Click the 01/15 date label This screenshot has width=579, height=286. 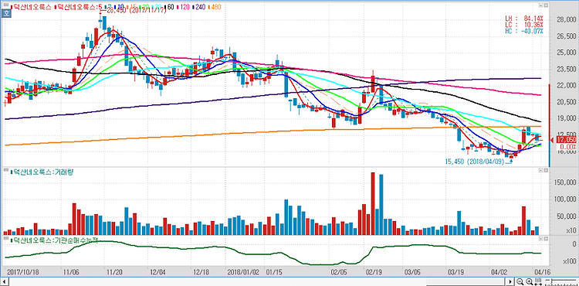273,271
